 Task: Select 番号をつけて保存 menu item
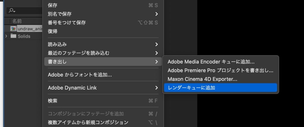67,22
